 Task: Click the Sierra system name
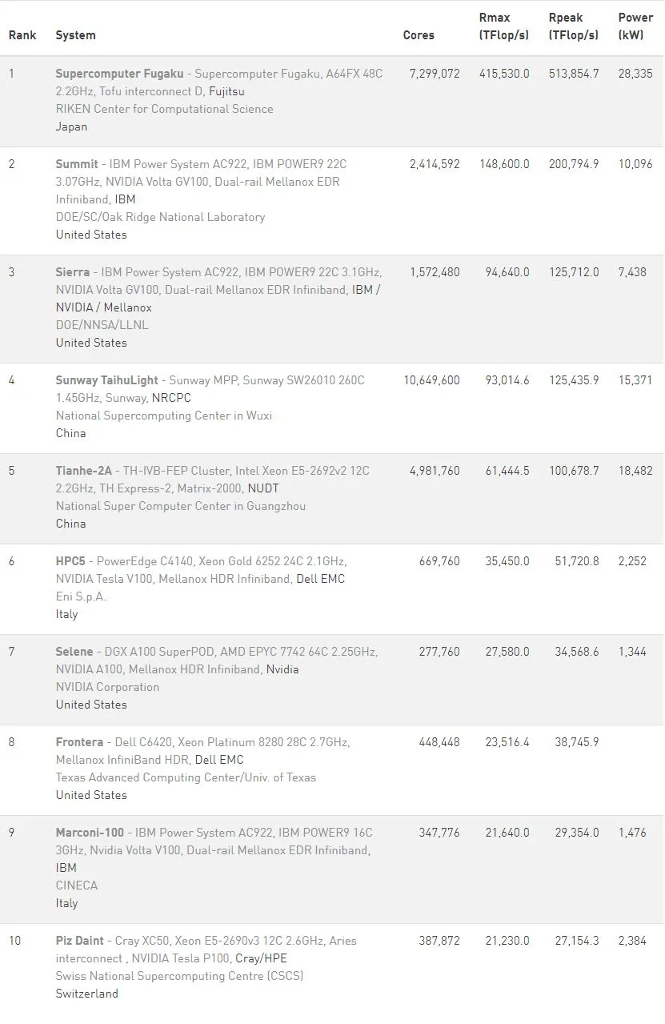pyautogui.click(x=73, y=272)
